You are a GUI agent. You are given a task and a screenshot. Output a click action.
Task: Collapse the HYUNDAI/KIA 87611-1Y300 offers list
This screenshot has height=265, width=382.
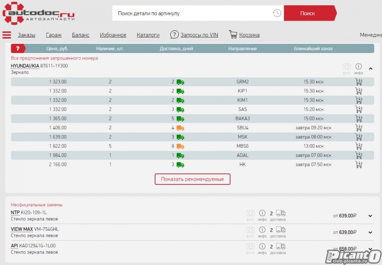[x=371, y=69]
